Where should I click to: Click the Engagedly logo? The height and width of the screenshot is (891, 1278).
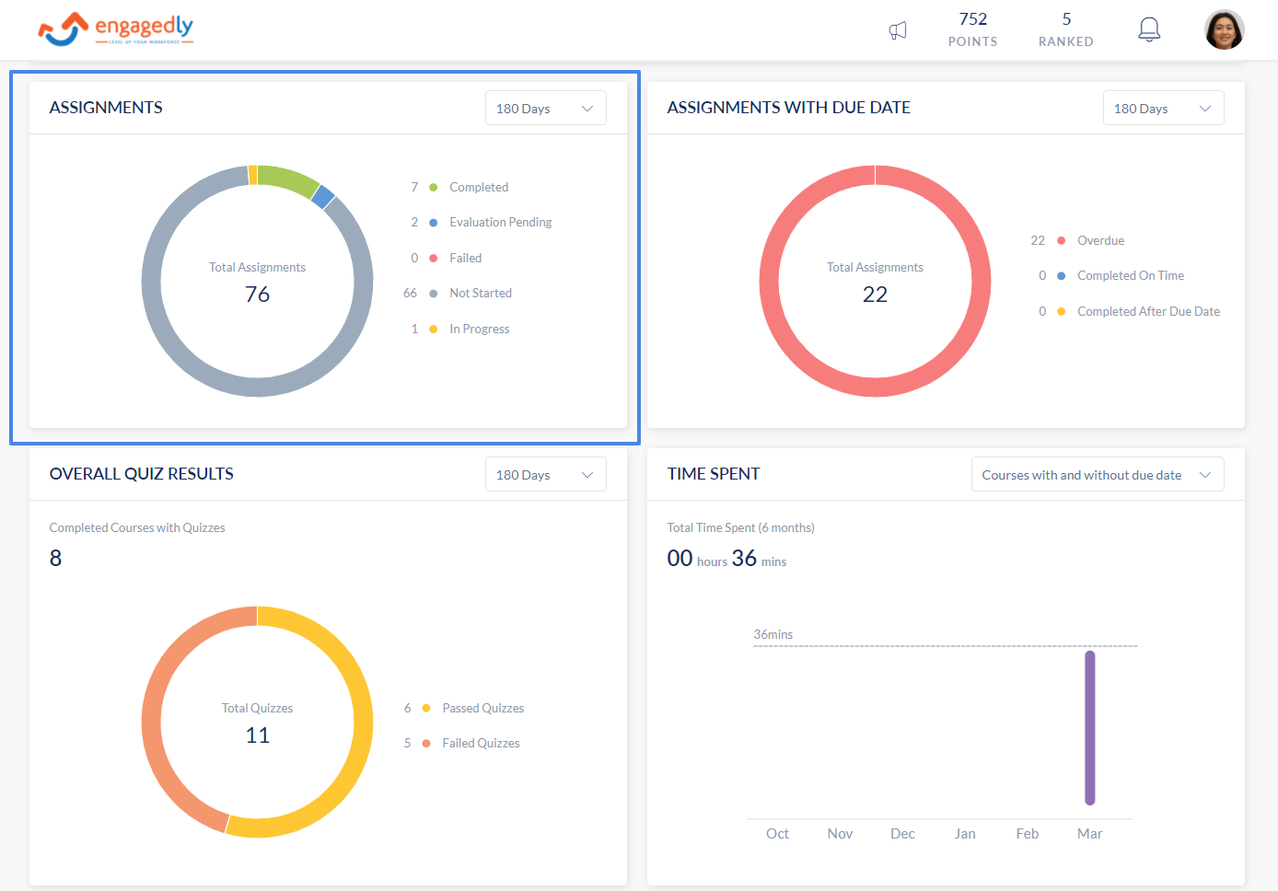coord(116,29)
